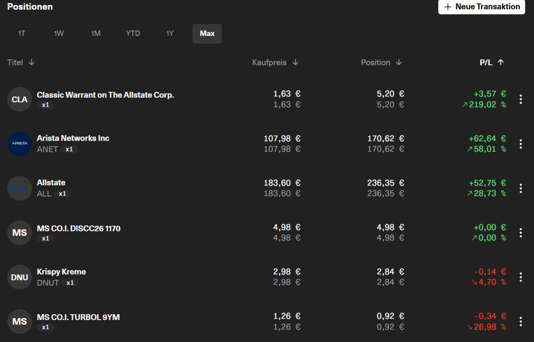Click the DNU avatar for Krispy Kreme
This screenshot has height=342, width=534.
[20, 277]
